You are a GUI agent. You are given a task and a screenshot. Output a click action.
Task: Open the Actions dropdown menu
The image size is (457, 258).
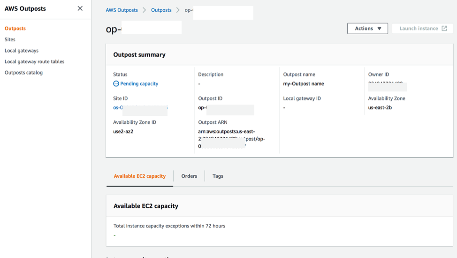[367, 28]
